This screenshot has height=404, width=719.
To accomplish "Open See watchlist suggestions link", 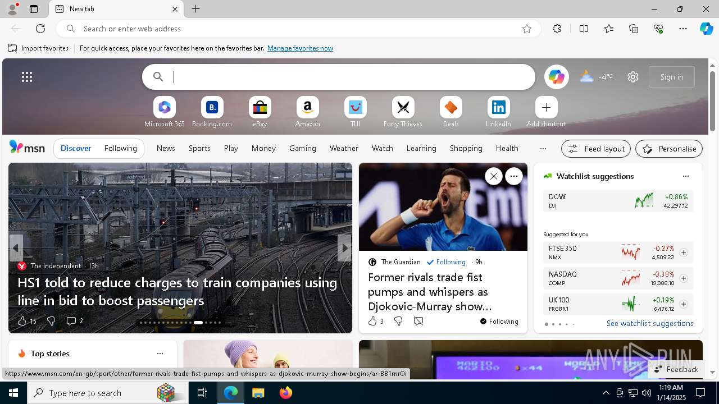I will point(650,323).
